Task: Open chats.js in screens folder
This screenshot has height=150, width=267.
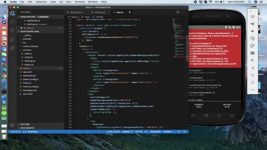Action: coord(40,57)
